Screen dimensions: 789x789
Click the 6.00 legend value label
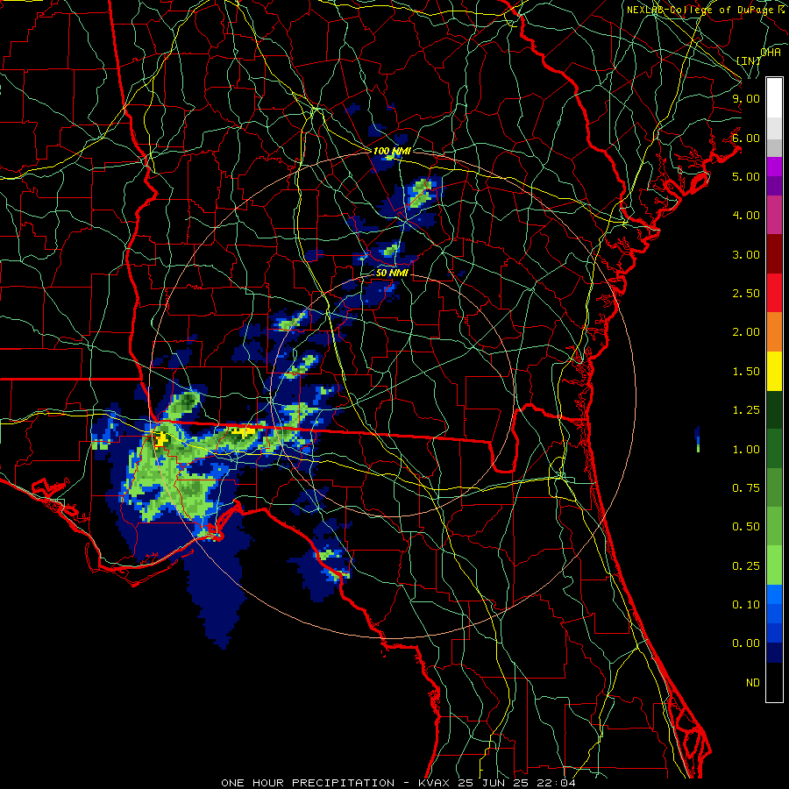(746, 138)
